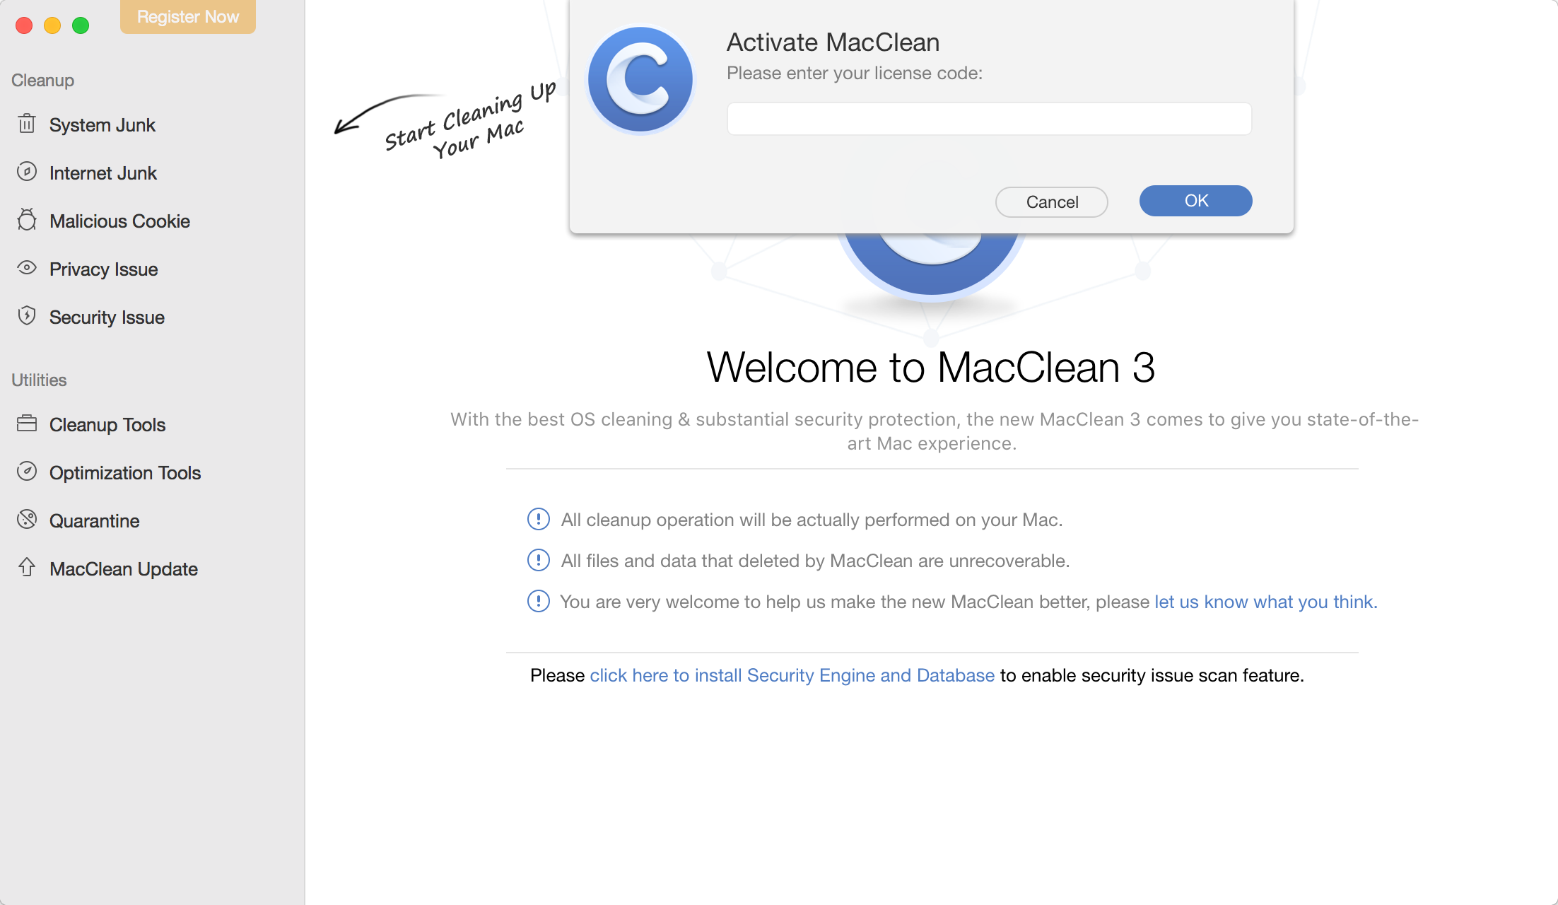
Task: Click the Cancel button in dialog
Action: coord(1052,202)
